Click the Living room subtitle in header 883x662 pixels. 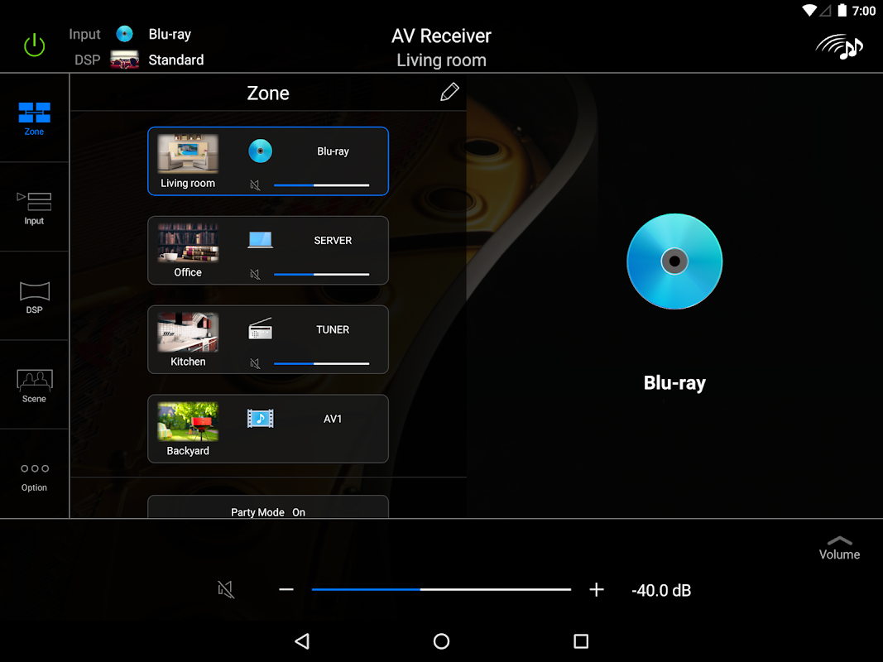click(441, 60)
